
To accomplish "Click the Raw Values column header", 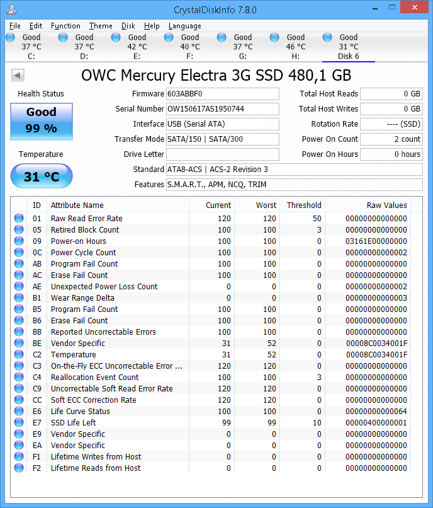I will [x=386, y=205].
